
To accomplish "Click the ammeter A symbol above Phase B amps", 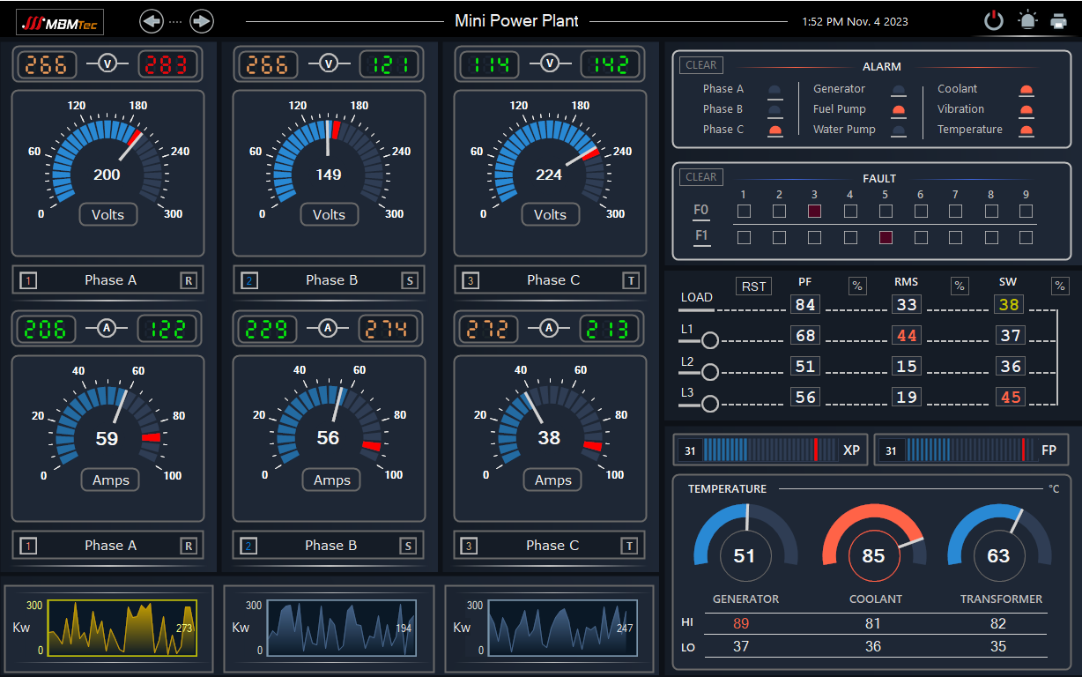I will 329,329.
